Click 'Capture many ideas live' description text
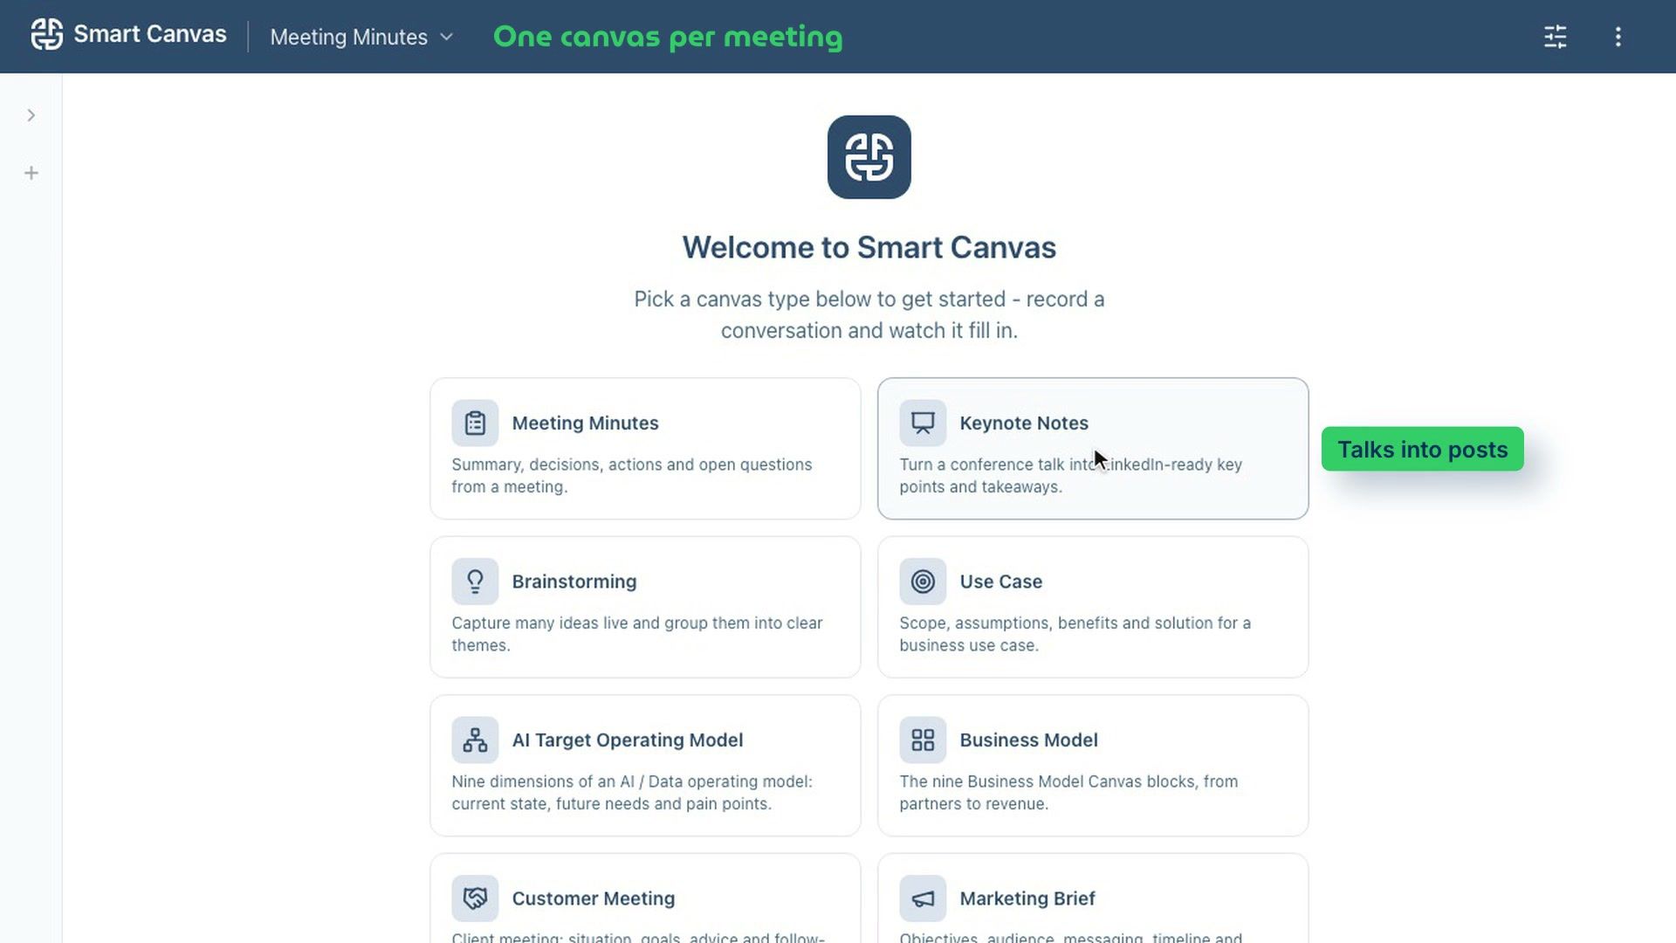1676x943 pixels. (636, 634)
